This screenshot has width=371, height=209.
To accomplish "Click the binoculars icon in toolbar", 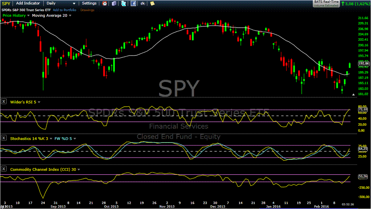I will (x=143, y=4).
